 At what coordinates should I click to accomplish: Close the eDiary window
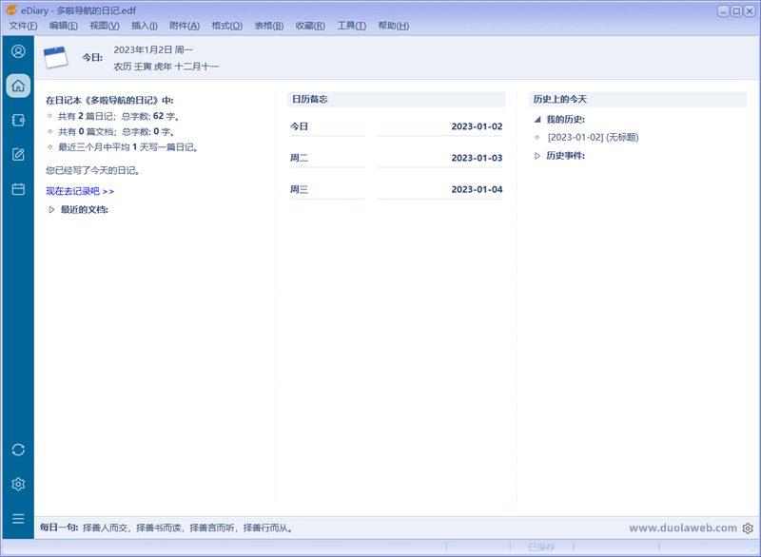click(x=750, y=11)
